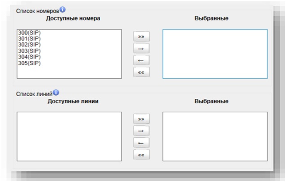
Task: Click the empty Доступные линии list box
Action: click(x=69, y=136)
